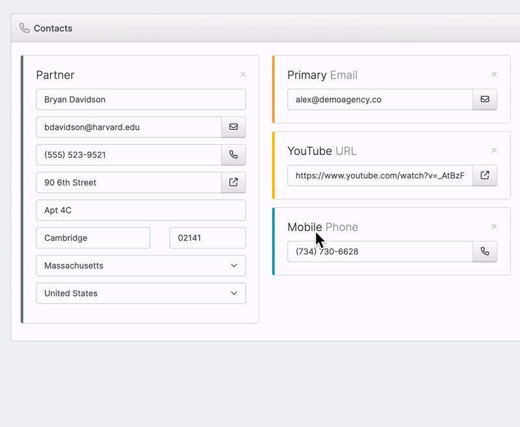This screenshot has width=520, height=427.
Task: Open the United States country dropdown
Action: [x=141, y=293]
